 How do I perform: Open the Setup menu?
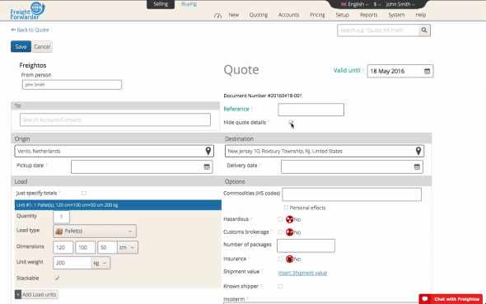click(343, 15)
